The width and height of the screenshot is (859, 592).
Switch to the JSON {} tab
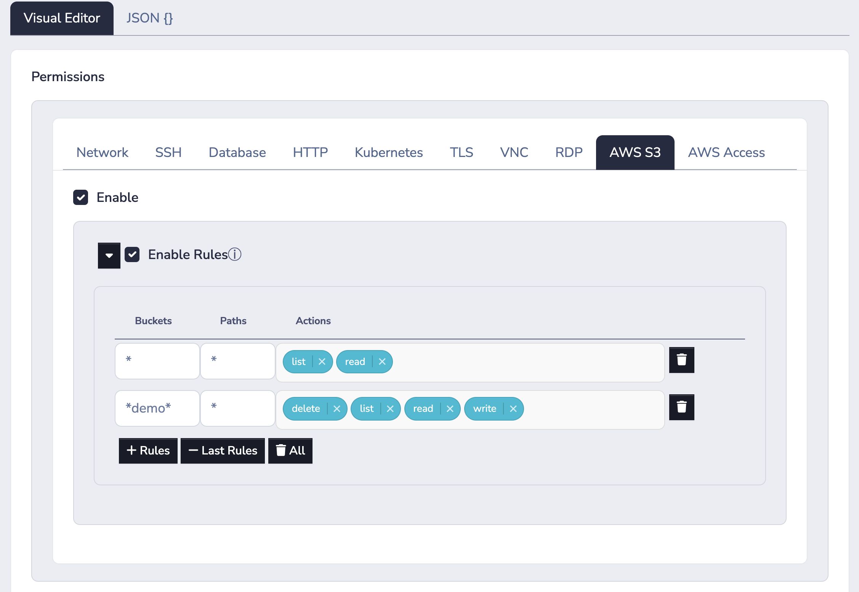[x=149, y=18]
